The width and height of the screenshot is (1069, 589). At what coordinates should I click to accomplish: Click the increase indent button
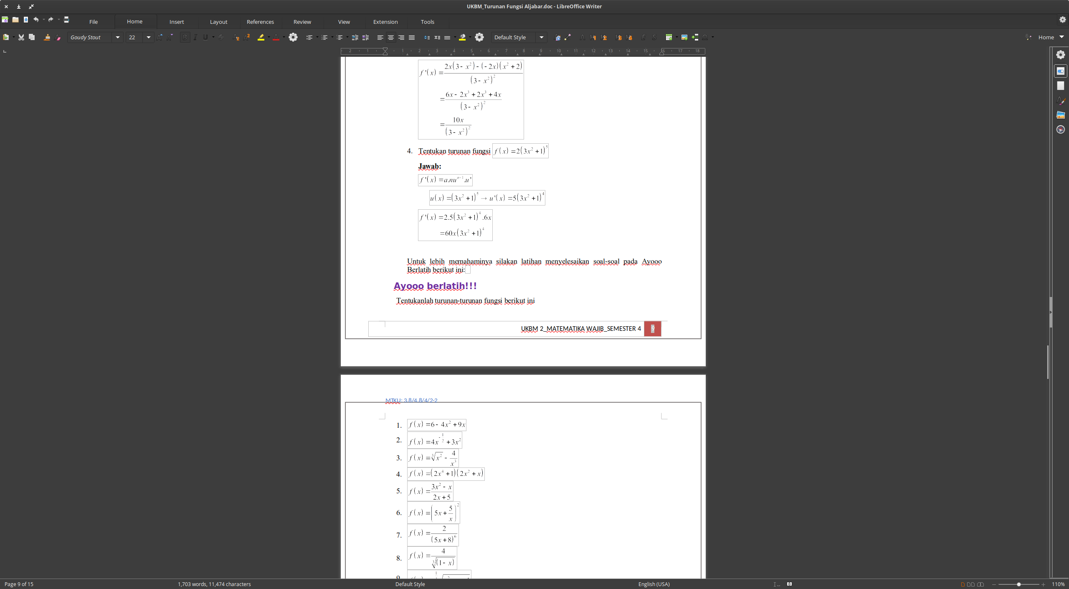355,37
